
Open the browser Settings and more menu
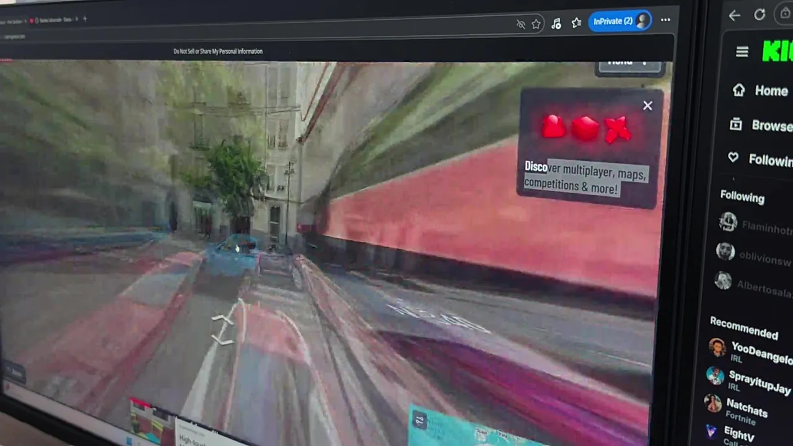coord(665,20)
